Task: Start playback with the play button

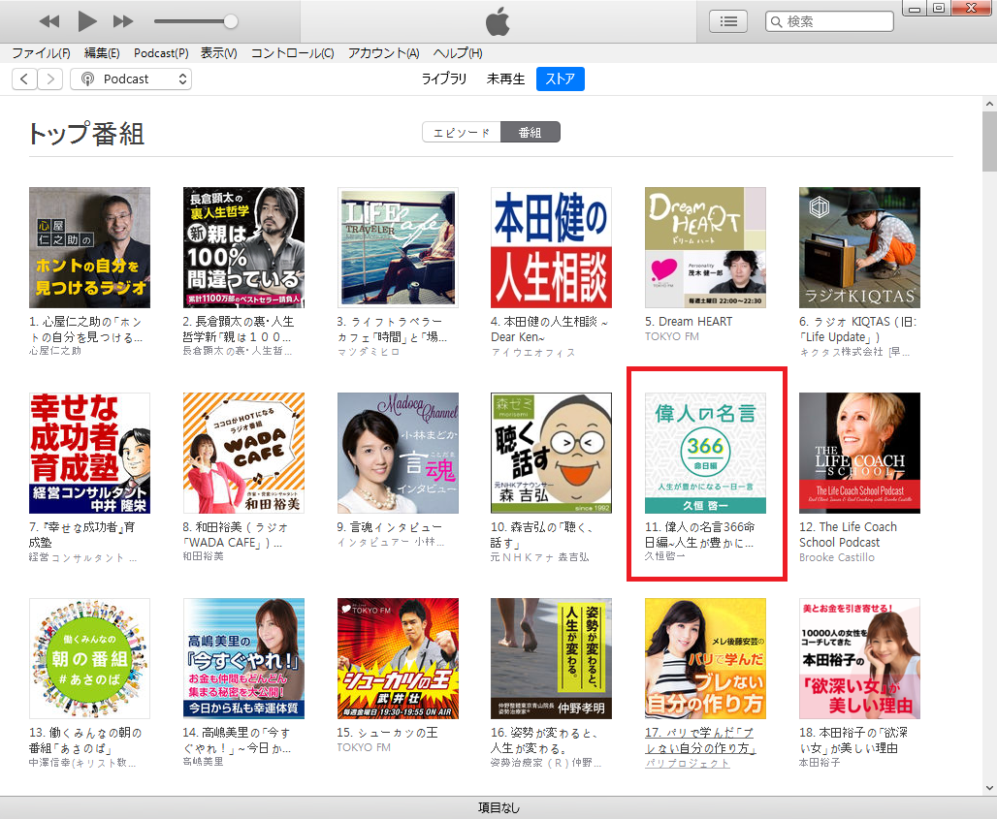Action: pyautogui.click(x=86, y=21)
